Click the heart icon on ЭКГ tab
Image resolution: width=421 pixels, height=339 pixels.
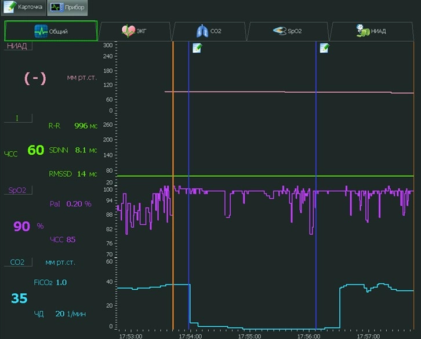(x=128, y=31)
